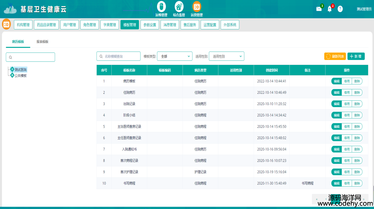
Task: Open the 综合监管 module icon
Action: 179,7
